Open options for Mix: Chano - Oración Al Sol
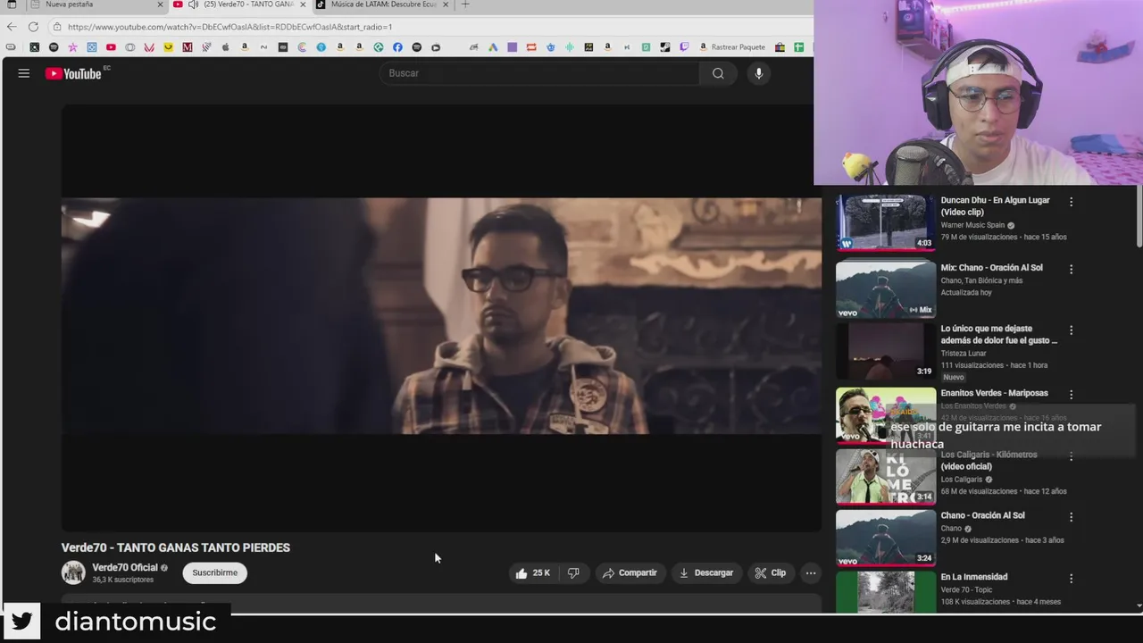Image resolution: width=1143 pixels, height=643 pixels. pyautogui.click(x=1071, y=269)
